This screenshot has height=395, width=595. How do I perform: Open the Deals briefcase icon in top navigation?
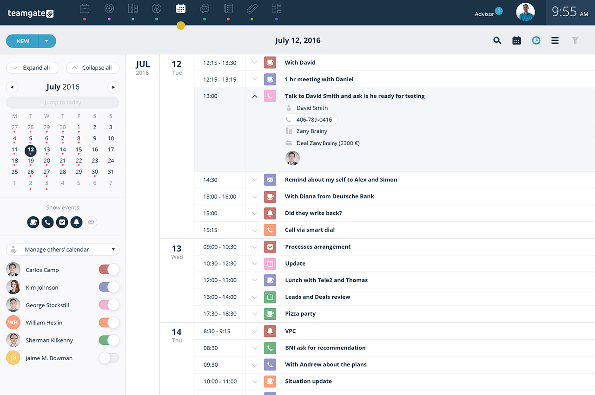[x=85, y=8]
